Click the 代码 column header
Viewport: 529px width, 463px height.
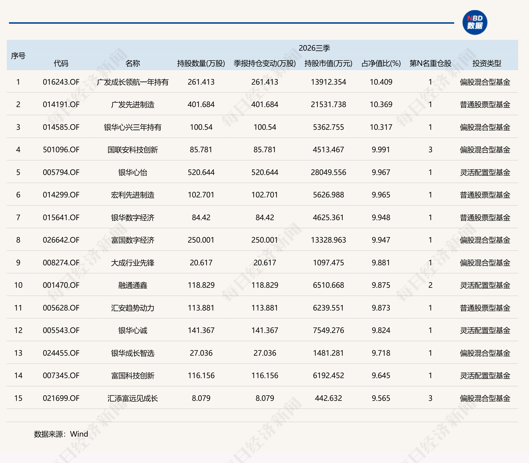point(61,63)
